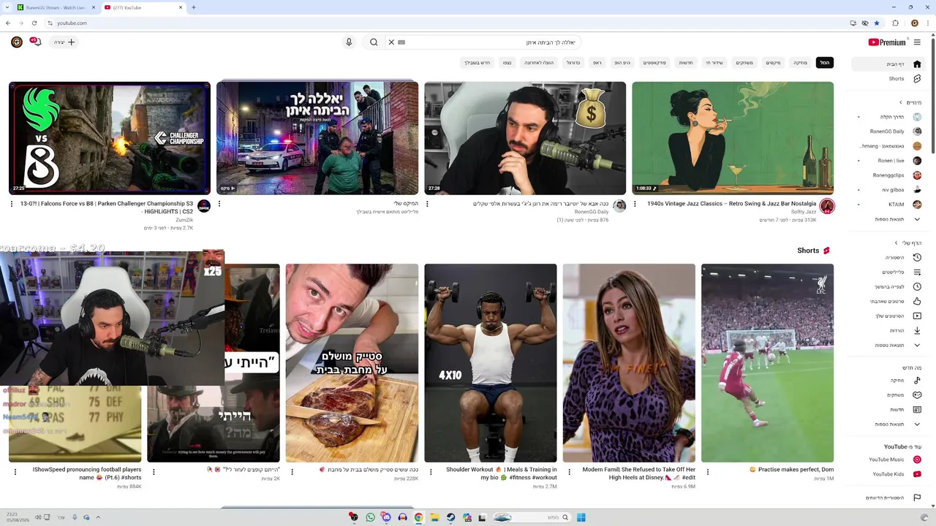Image resolution: width=936 pixels, height=526 pixels.
Task: Show hidden tray icons chevron in taskbar
Action: tap(98, 517)
